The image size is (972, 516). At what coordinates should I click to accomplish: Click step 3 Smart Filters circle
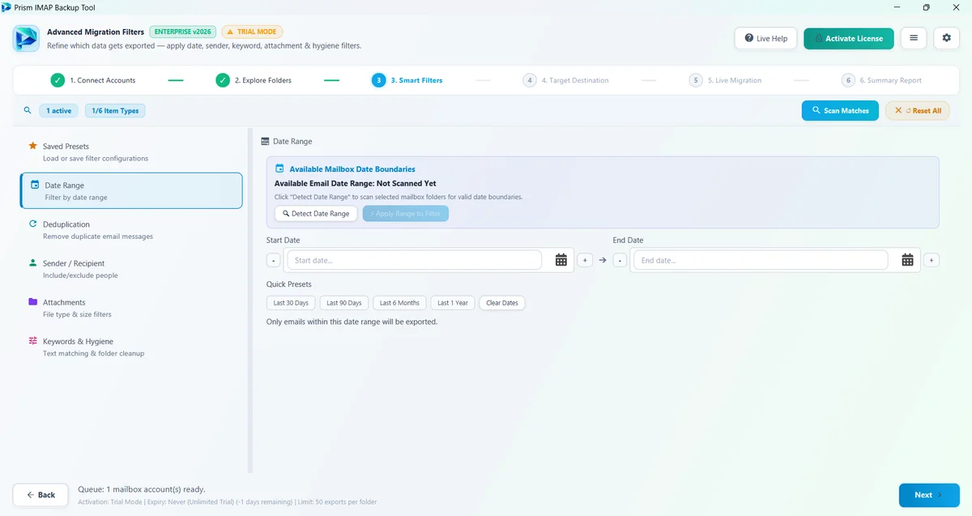378,80
